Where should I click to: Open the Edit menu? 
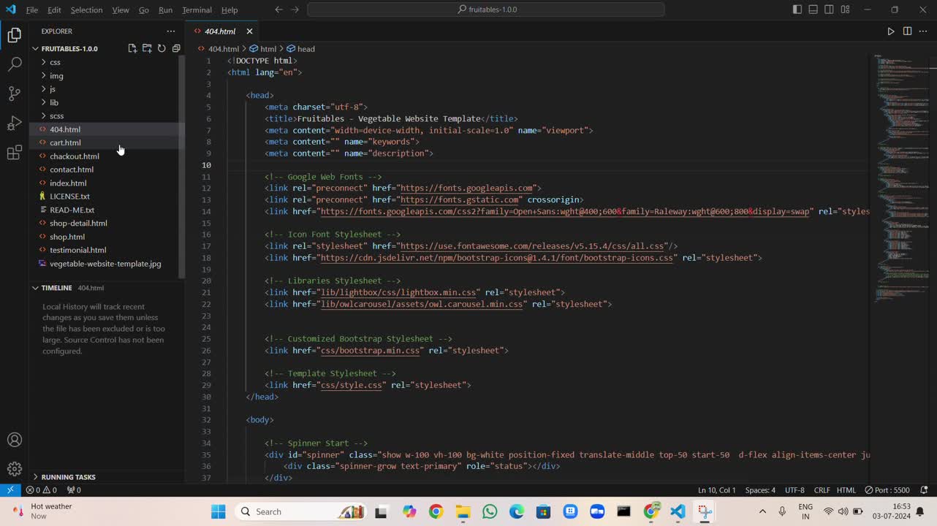click(55, 9)
